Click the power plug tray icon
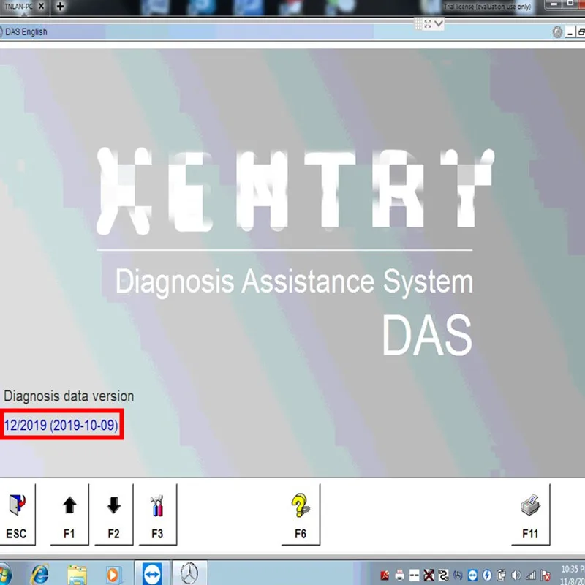Screen dimensions: 585x585 click(502, 575)
